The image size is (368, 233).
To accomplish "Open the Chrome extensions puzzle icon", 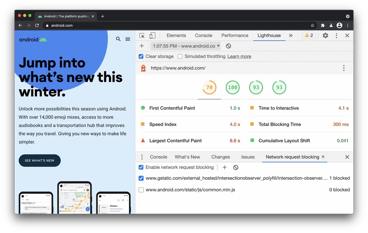I will [x=323, y=25].
